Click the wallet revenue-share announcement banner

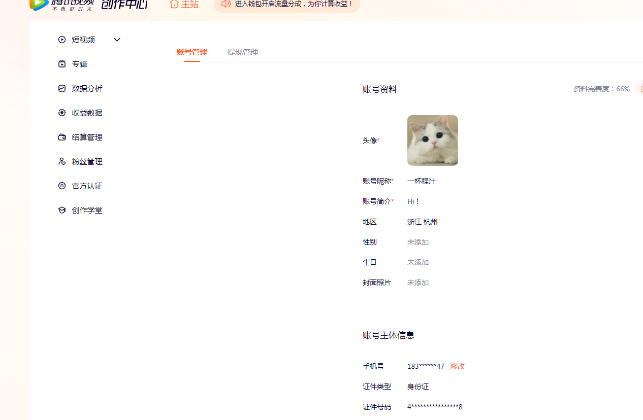[287, 5]
